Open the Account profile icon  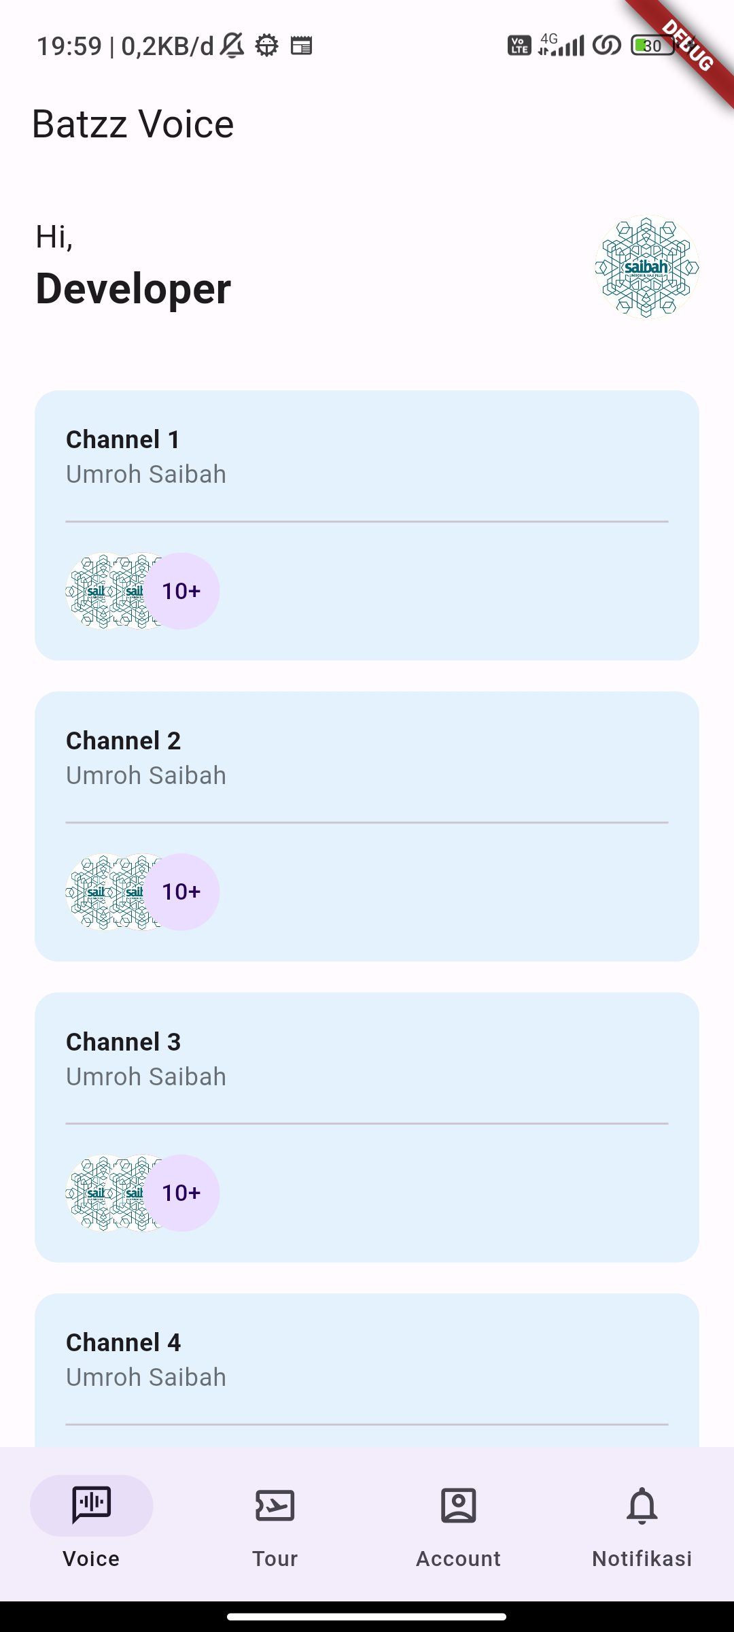point(459,1506)
